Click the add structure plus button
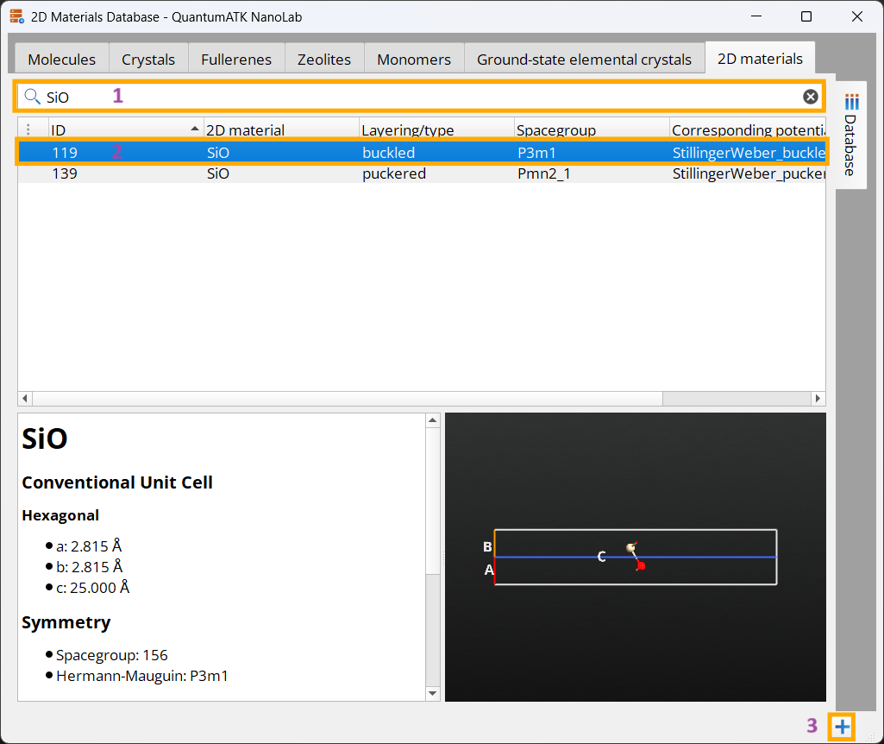884x744 pixels. (x=842, y=727)
